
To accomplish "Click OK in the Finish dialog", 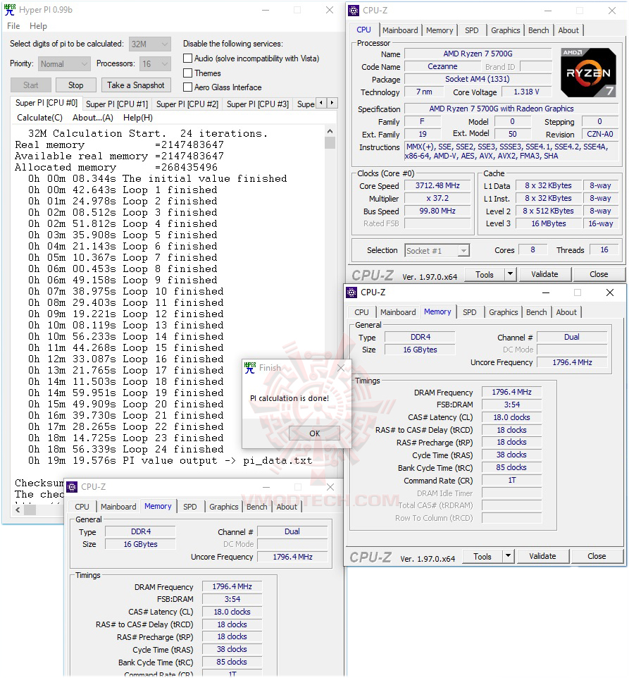I will tap(314, 433).
